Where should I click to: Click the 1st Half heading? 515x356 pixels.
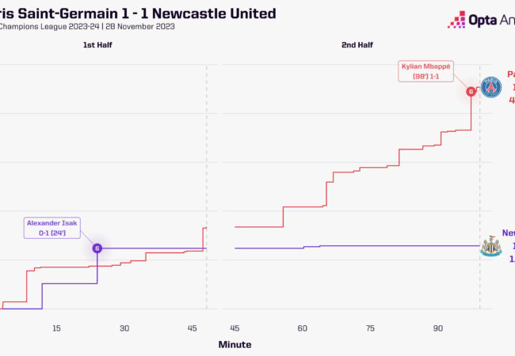click(98, 46)
